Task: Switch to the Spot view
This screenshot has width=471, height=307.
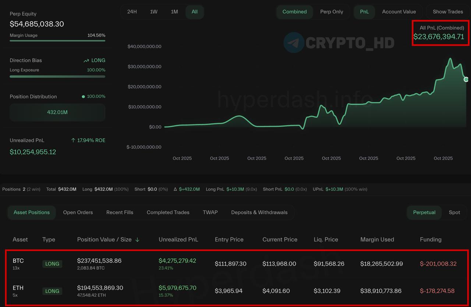Action: point(454,212)
